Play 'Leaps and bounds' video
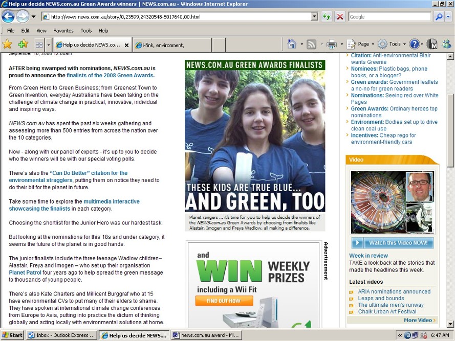Screen dimensions: 455x341 coord(381,298)
